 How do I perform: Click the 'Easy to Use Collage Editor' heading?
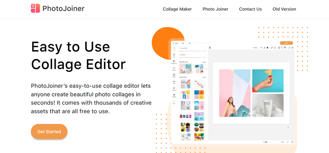(x=78, y=55)
